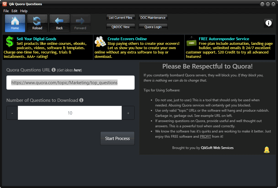This screenshot has width=278, height=188.
Task: Open DOC Maintenance
Action: [x=153, y=18]
